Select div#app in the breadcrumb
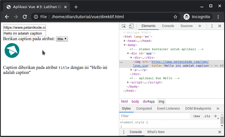Image resolution: width=225 pixels, height=137 pixels. point(149,102)
